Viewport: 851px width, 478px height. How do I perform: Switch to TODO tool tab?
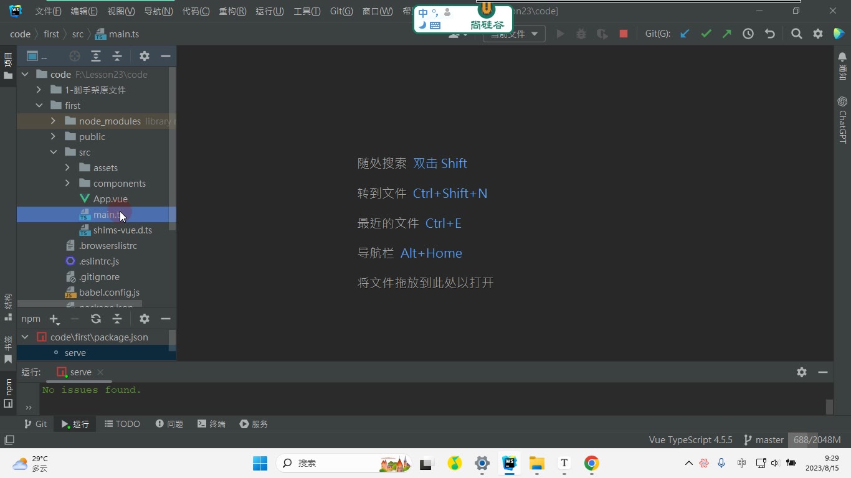coord(122,424)
